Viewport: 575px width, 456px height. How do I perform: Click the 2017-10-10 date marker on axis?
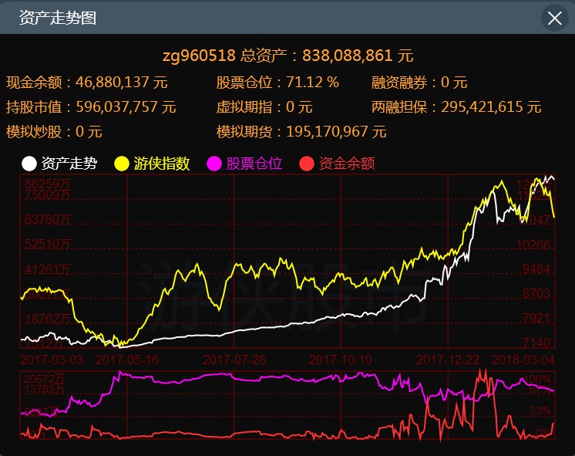(x=340, y=360)
